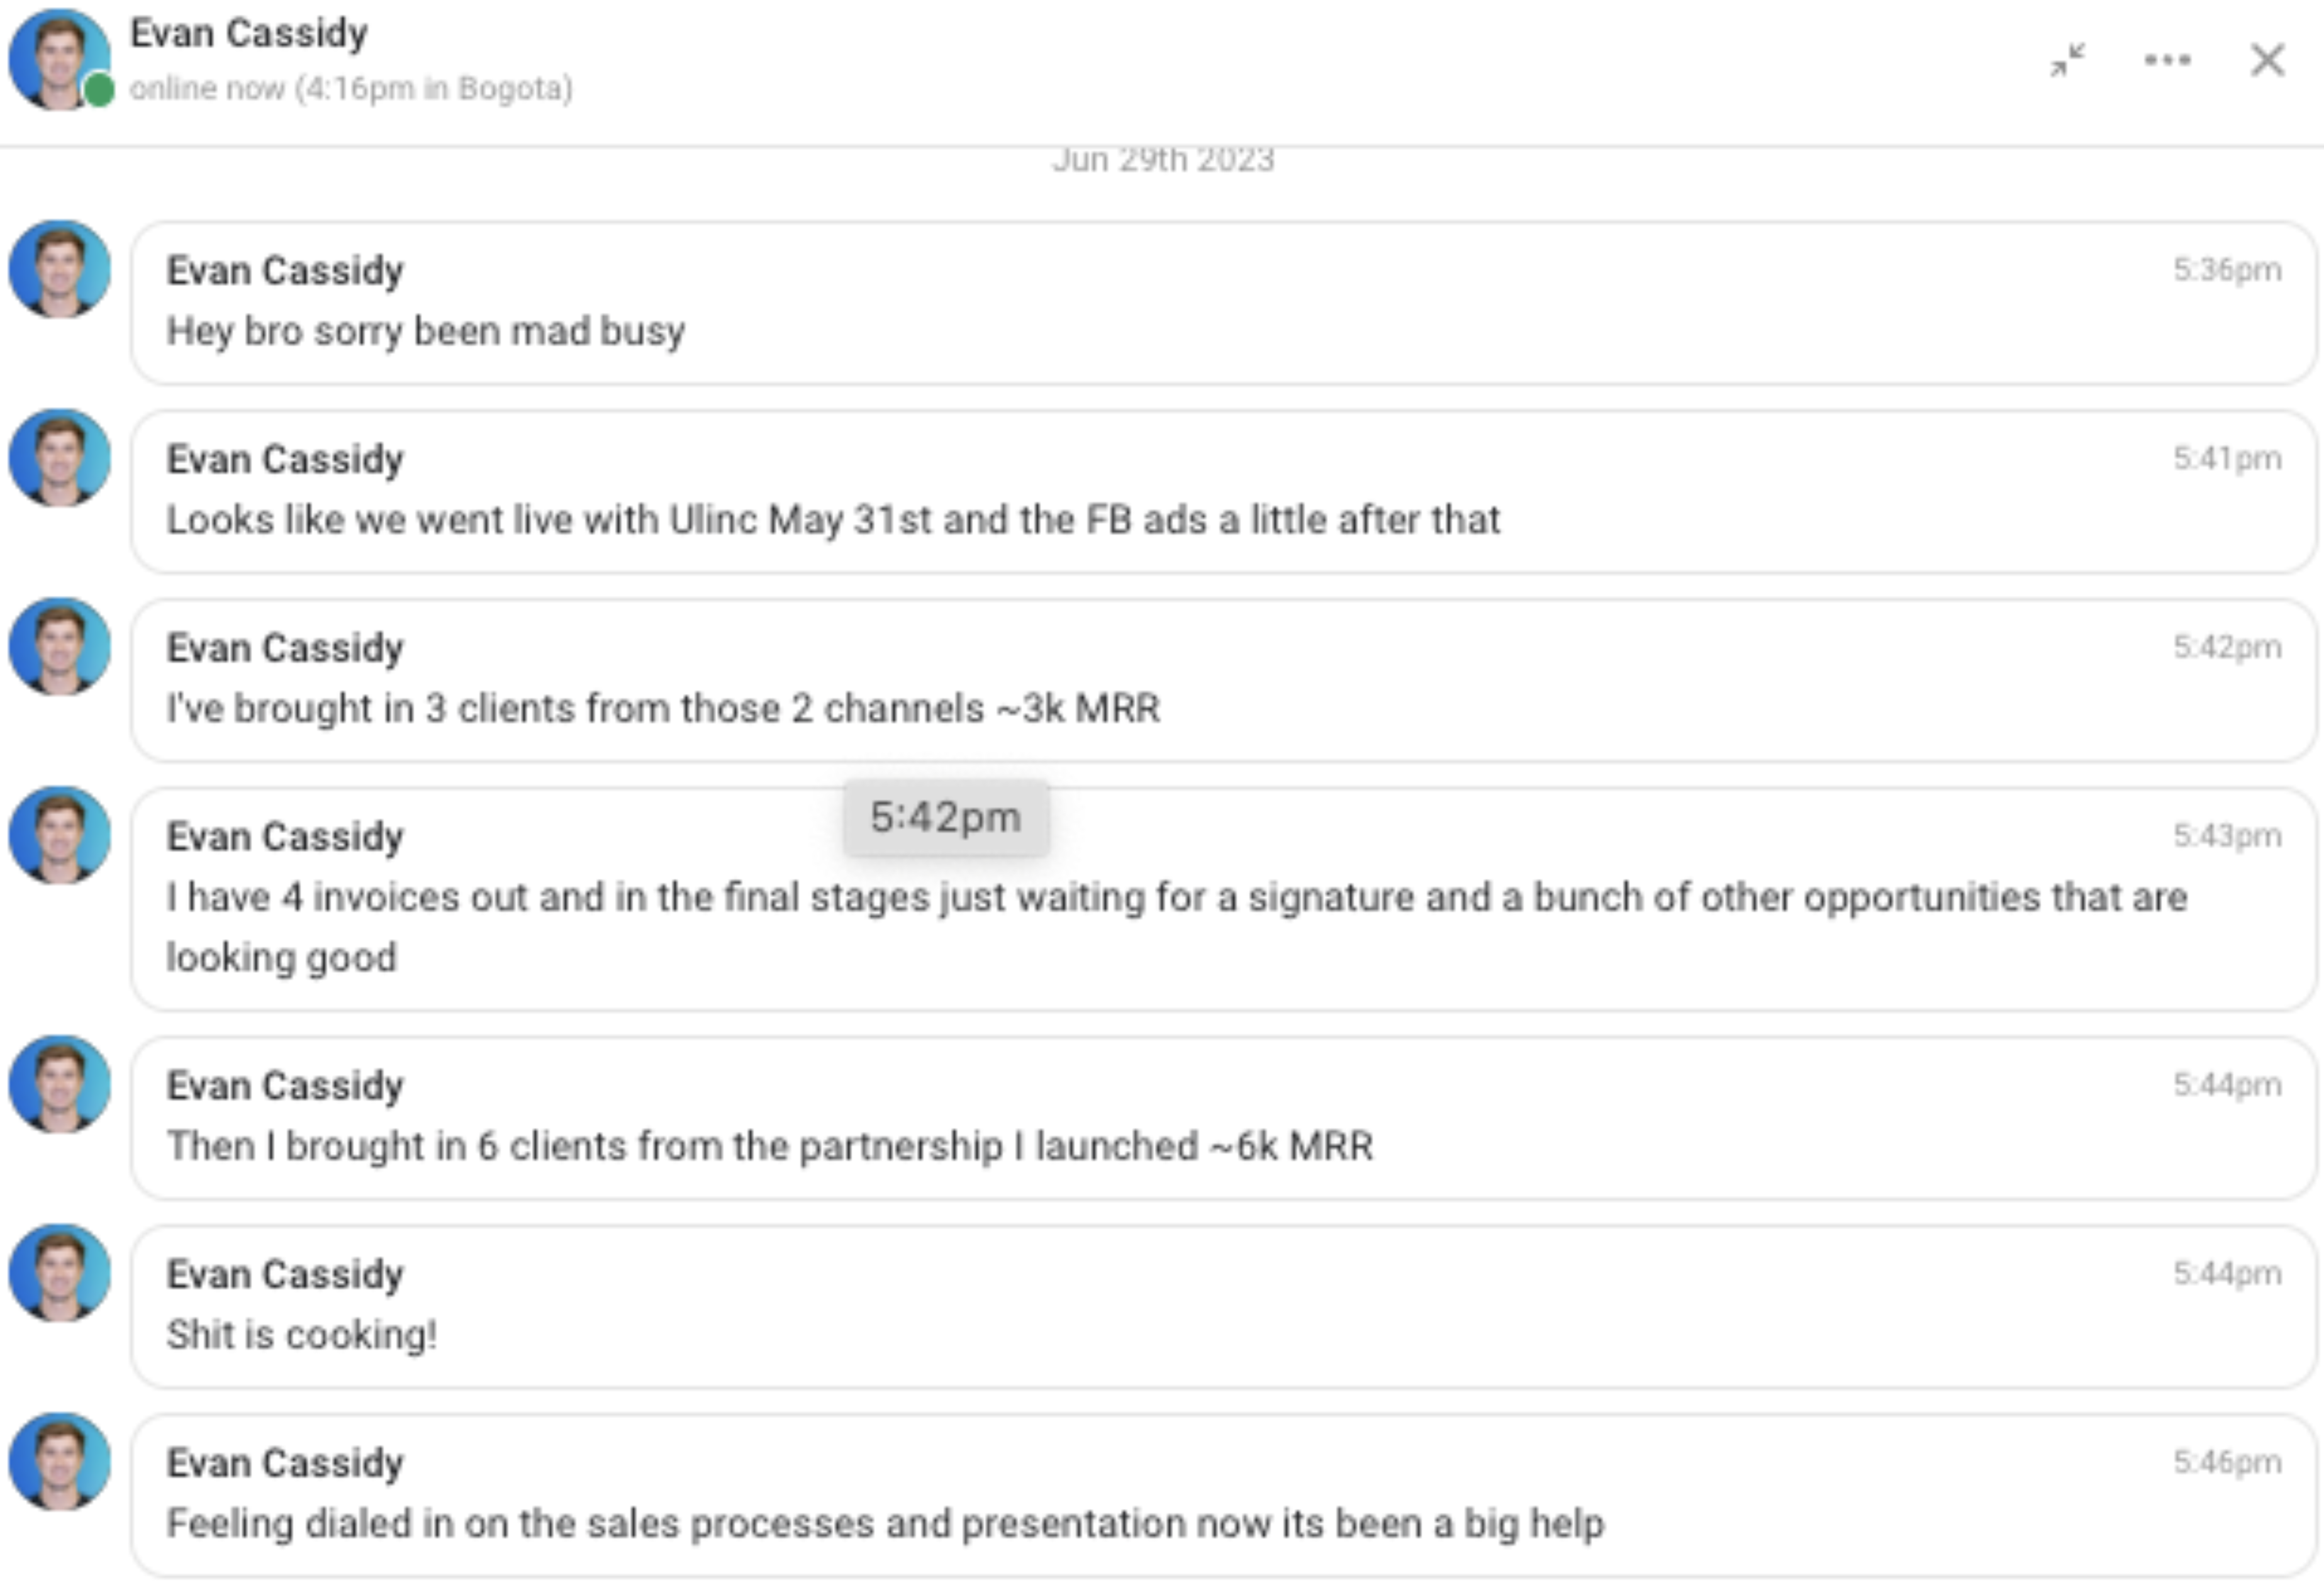
Task: Click the "Jun 29th 2023" date divider
Action: pyautogui.click(x=1163, y=160)
